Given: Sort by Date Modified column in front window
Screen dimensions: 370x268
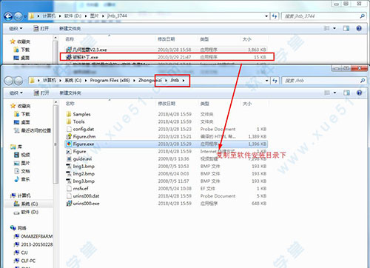Looking at the screenshot, I should click(x=166, y=104).
